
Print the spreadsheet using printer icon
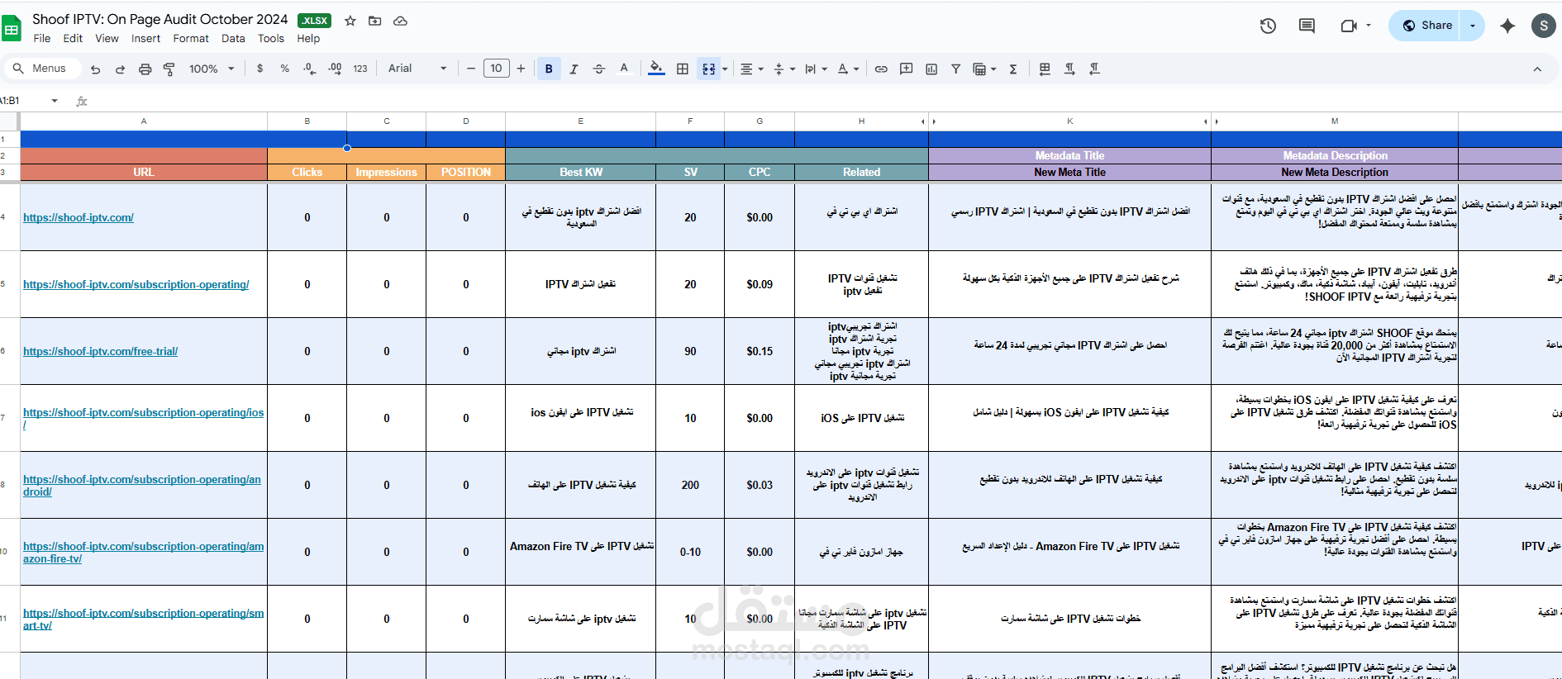tap(145, 69)
